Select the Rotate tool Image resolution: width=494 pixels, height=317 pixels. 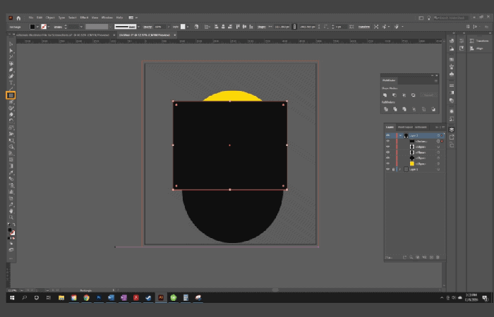11,121
